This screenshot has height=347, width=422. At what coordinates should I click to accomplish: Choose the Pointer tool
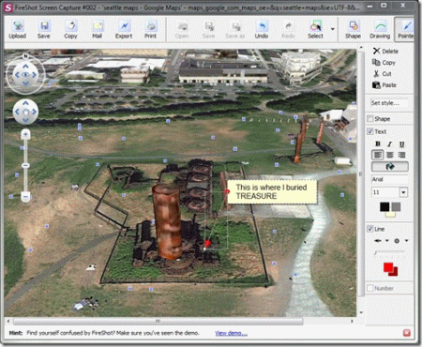coord(405,30)
